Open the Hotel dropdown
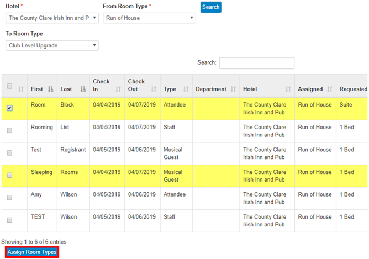 click(52, 18)
